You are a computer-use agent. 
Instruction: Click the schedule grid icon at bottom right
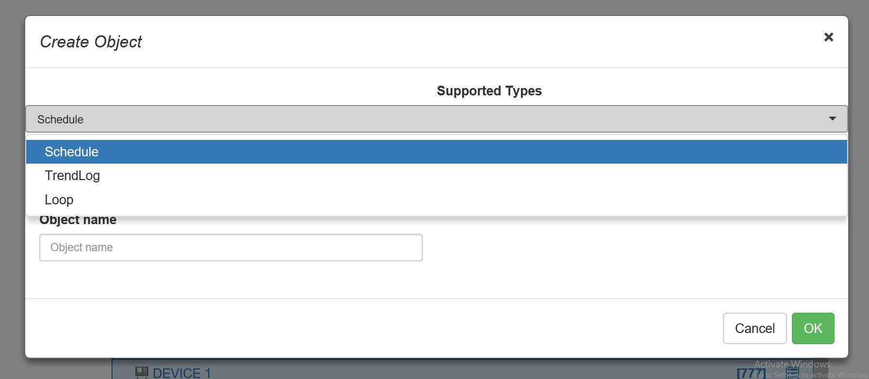coord(793,373)
